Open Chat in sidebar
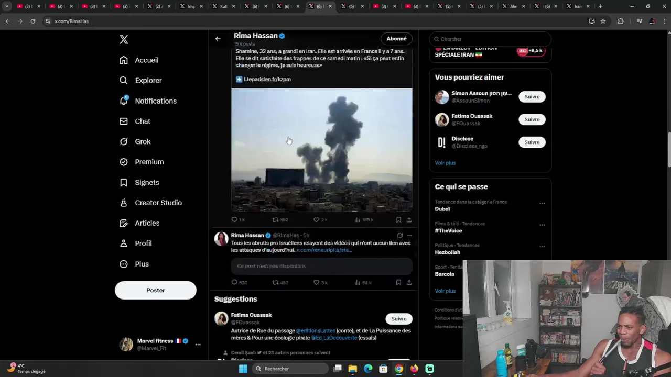The width and height of the screenshot is (671, 377). 135,121
